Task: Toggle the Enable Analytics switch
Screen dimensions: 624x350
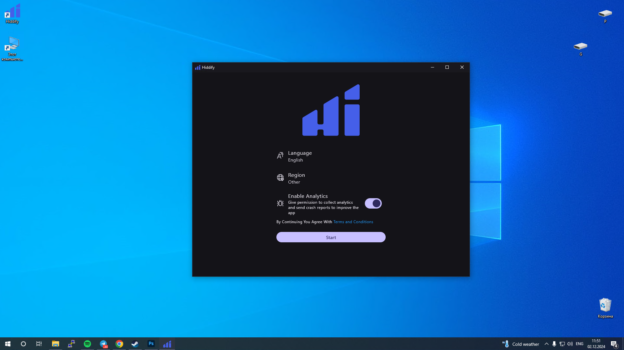Action: click(x=373, y=203)
